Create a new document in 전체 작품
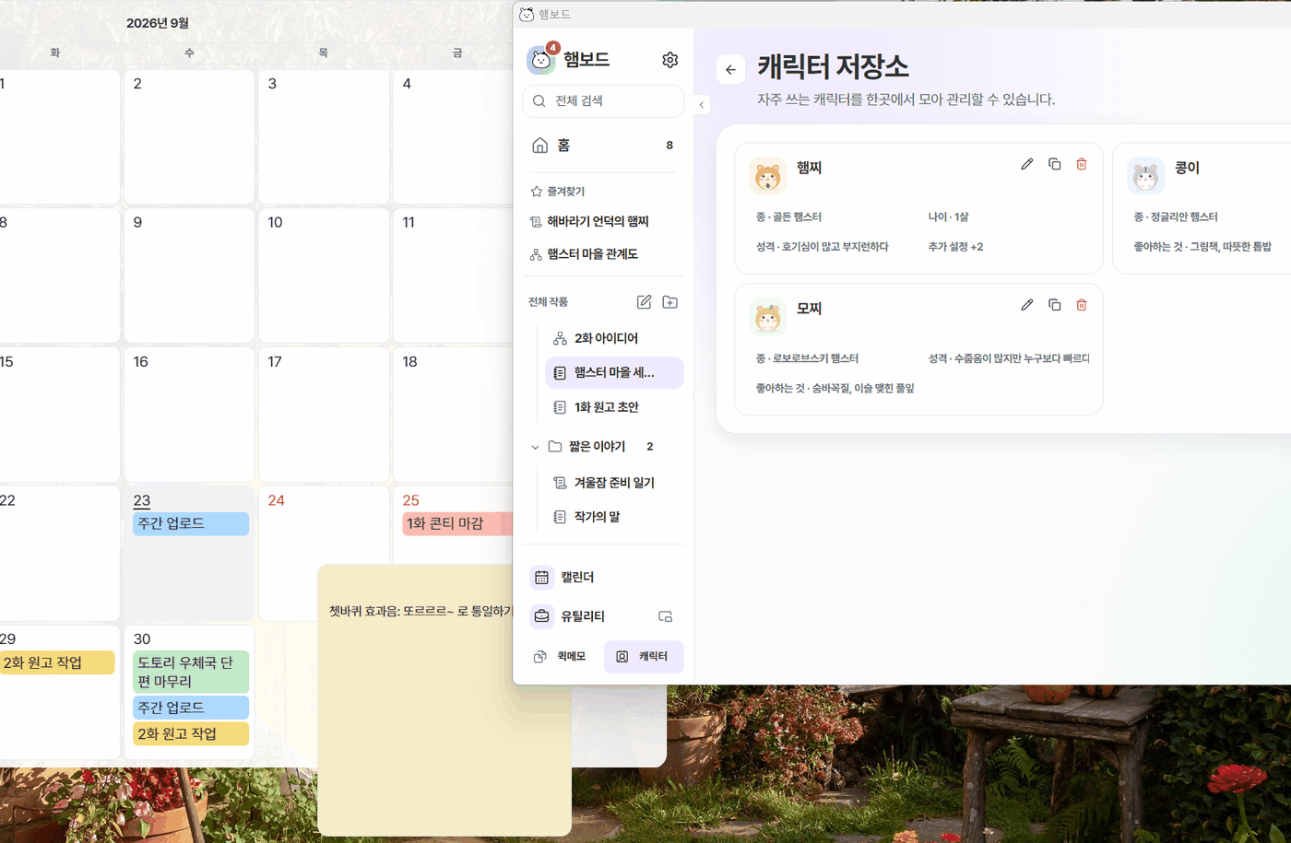This screenshot has width=1291, height=843. pos(644,302)
